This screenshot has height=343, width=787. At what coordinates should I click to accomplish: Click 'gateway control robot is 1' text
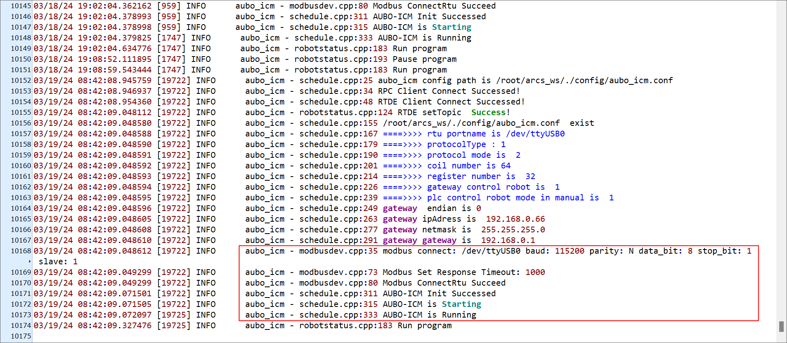point(494,187)
